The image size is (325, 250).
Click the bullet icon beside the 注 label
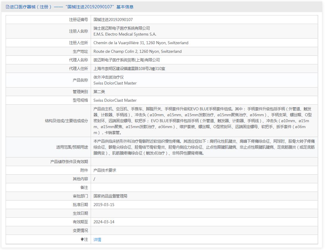(x=82, y=239)
